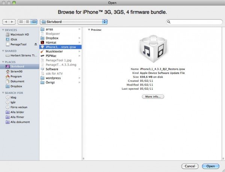Select the Idag smart search icon
Image resolution: width=225 pixels, height=172 pixels.
(x=7, y=97)
